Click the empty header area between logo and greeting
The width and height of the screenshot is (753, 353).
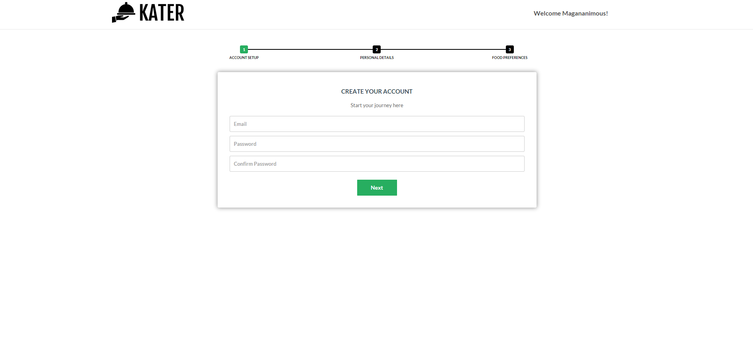pyautogui.click(x=359, y=14)
